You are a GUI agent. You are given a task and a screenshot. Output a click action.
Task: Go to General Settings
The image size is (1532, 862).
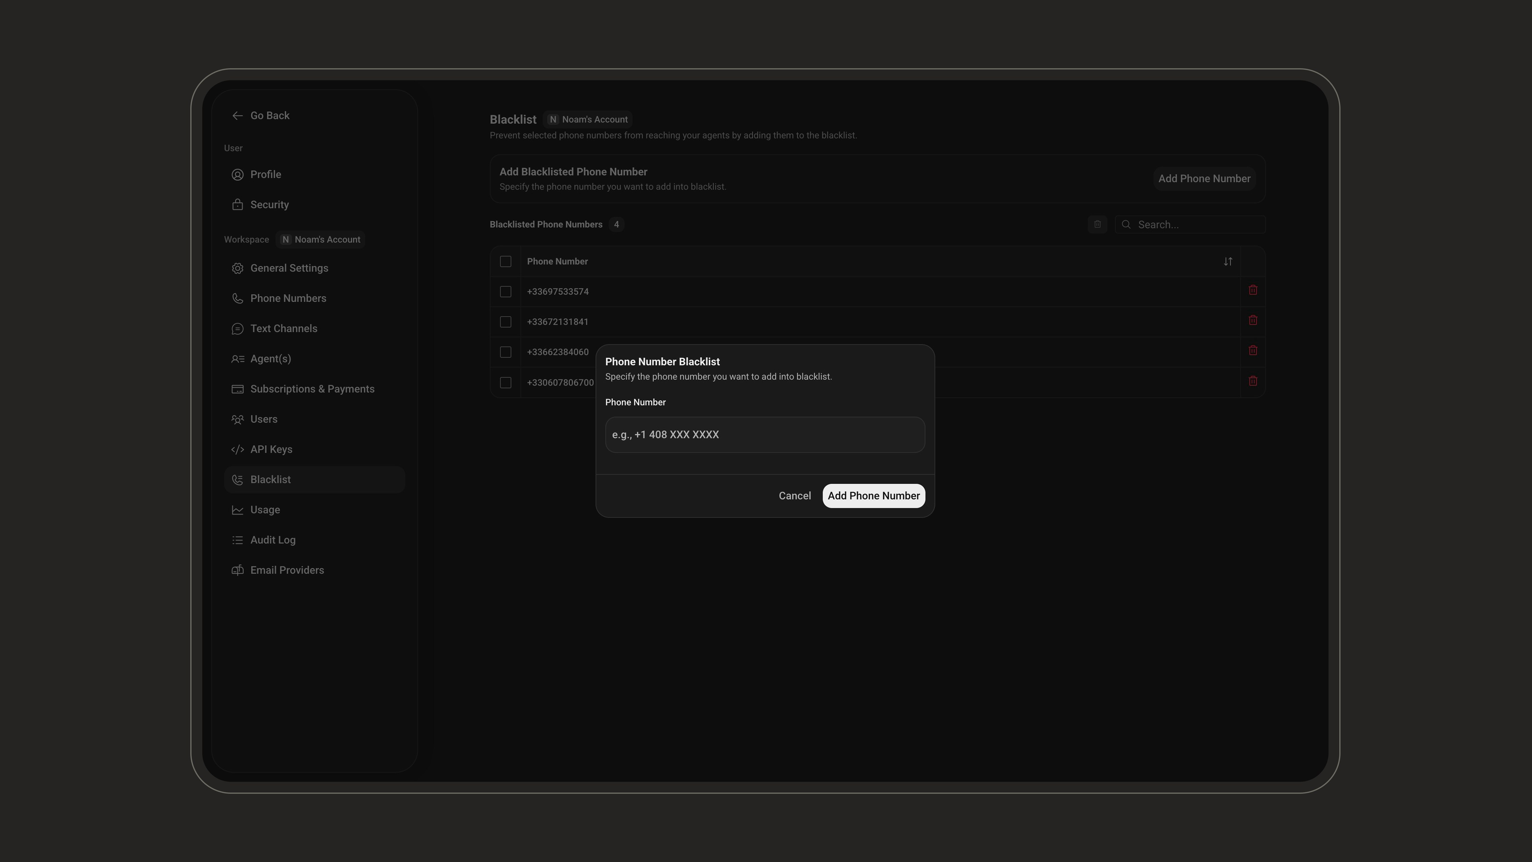click(x=314, y=268)
